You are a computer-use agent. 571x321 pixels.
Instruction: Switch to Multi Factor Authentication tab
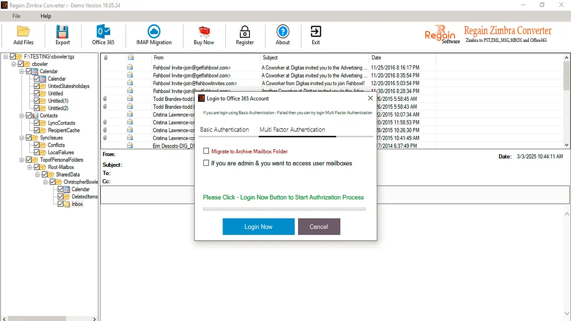click(x=292, y=130)
